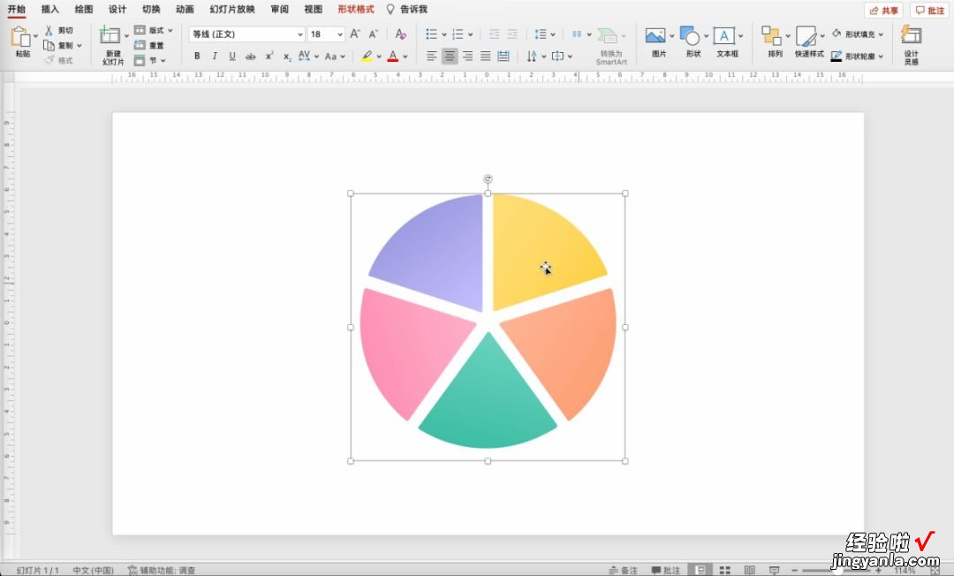Click the New Slide (新建幻灯片) icon
This screenshot has width=954, height=576.
click(110, 35)
